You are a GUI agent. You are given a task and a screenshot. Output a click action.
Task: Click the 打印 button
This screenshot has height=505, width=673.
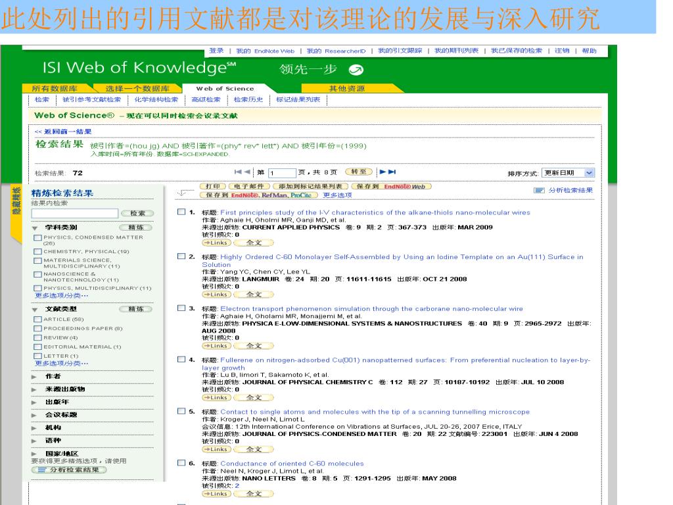(x=213, y=186)
